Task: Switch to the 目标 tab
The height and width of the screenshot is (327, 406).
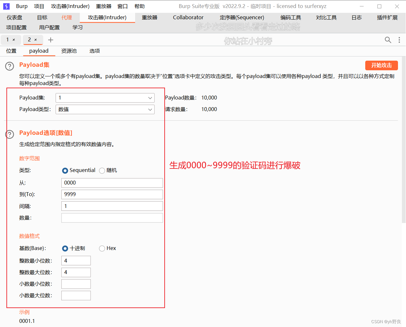Action: tap(42, 18)
